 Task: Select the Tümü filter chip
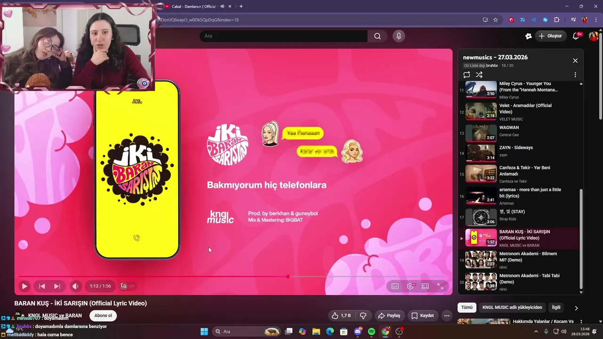click(x=466, y=307)
